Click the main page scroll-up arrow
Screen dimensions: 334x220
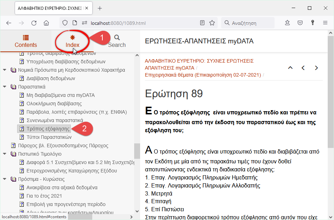point(331,33)
